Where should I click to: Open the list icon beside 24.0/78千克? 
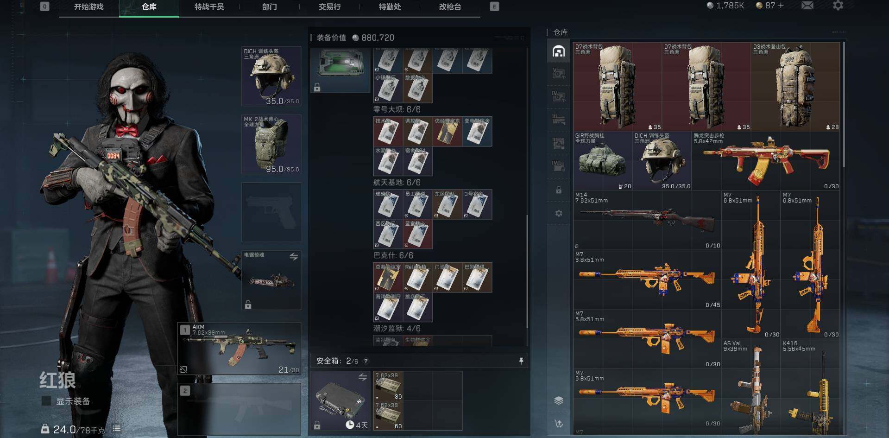click(117, 429)
